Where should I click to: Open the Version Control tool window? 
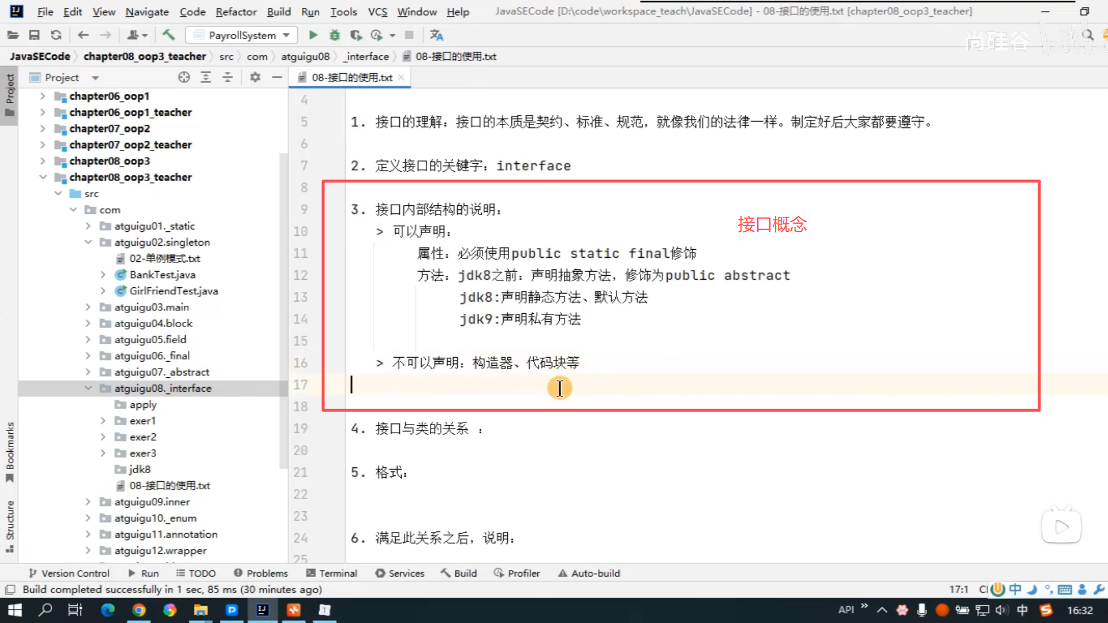coord(69,573)
